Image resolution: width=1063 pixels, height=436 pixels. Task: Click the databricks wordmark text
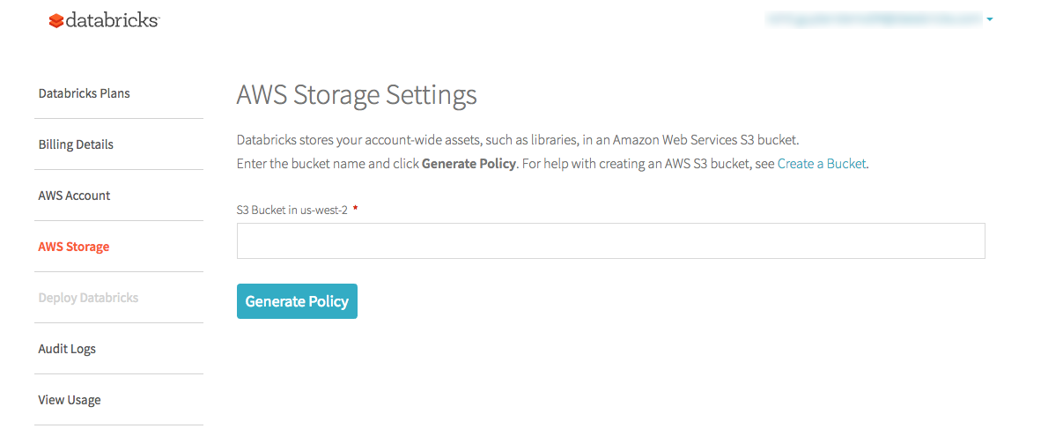coord(112,19)
